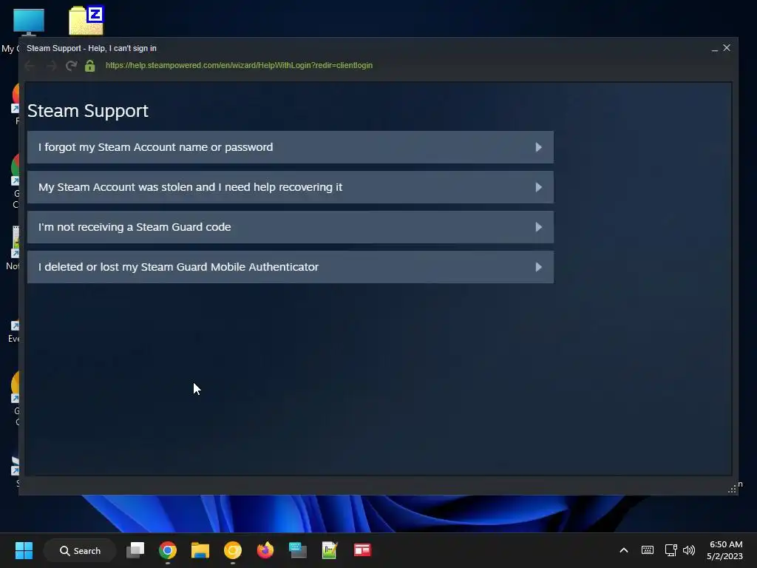Screen dimensions: 757x568
Task: Click arrow on Mobile Authenticator row
Action: (x=539, y=267)
